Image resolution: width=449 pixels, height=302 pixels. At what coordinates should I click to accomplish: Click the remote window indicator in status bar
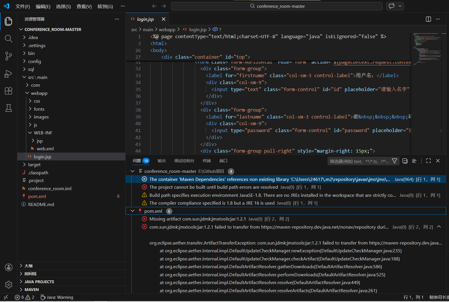[x=6, y=297]
